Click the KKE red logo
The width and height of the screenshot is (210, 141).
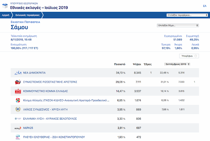18,91
